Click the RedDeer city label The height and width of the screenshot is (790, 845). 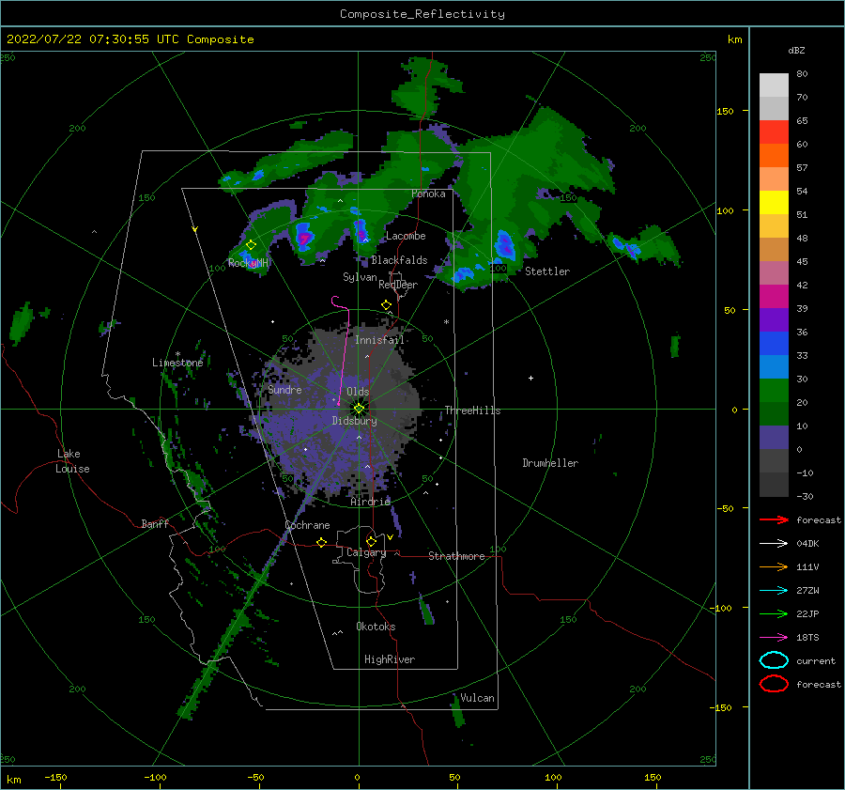tap(398, 285)
